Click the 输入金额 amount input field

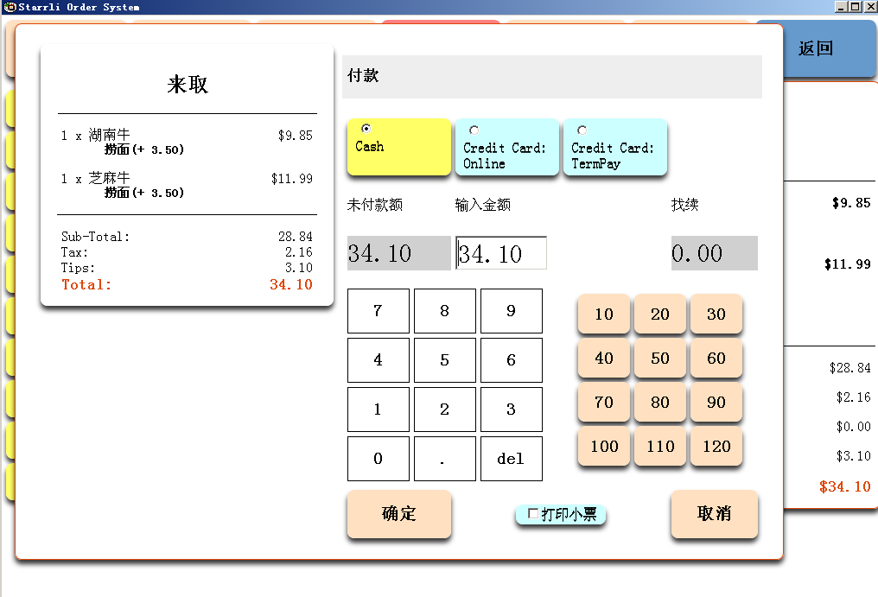click(x=501, y=253)
